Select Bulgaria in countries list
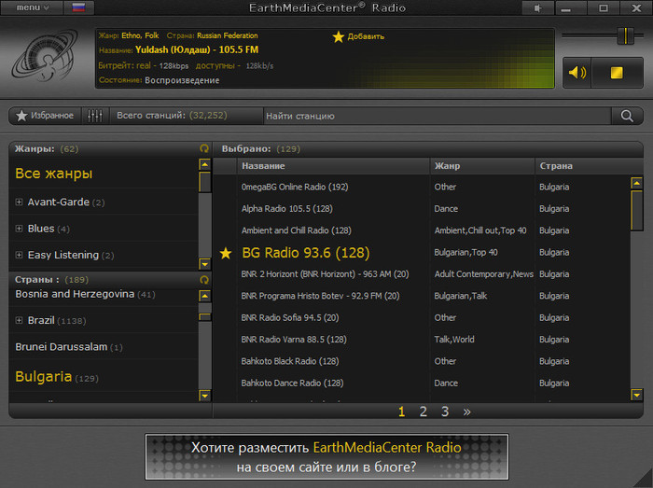Image resolution: width=653 pixels, height=488 pixels. point(57,377)
